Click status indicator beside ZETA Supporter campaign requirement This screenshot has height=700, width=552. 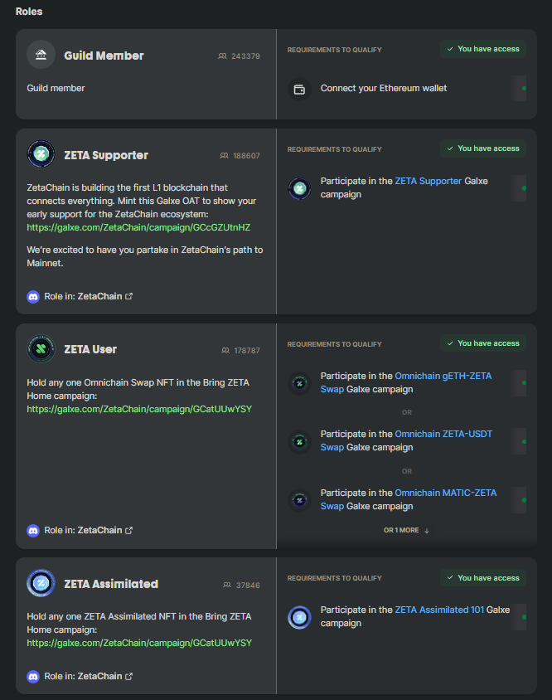pos(524,188)
